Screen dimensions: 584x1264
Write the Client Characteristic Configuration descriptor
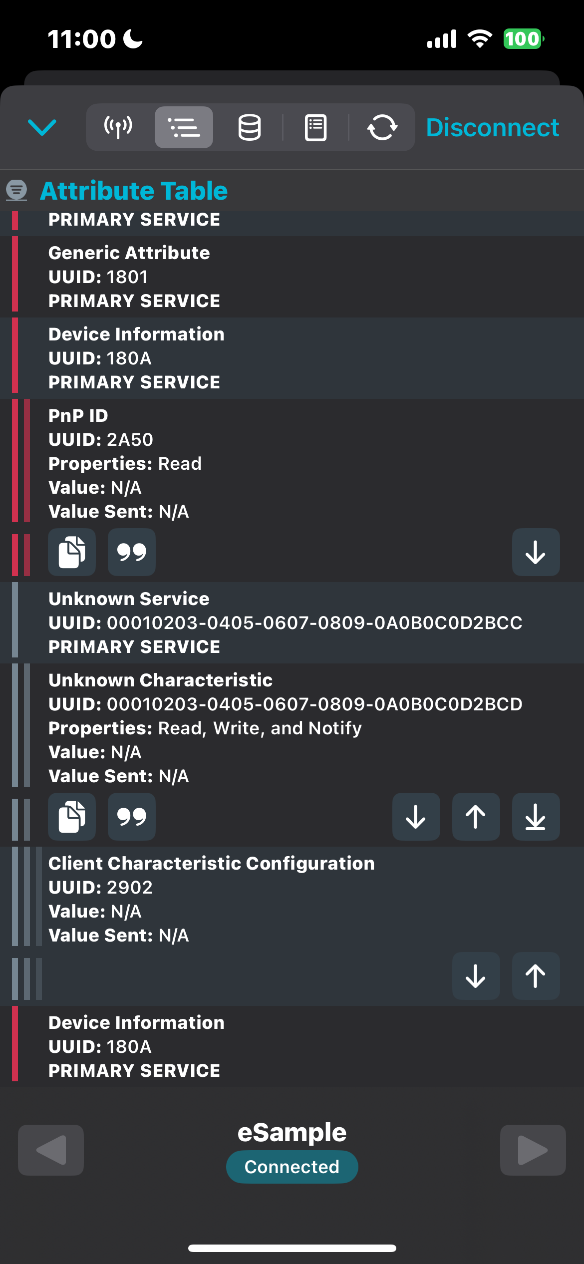point(536,976)
